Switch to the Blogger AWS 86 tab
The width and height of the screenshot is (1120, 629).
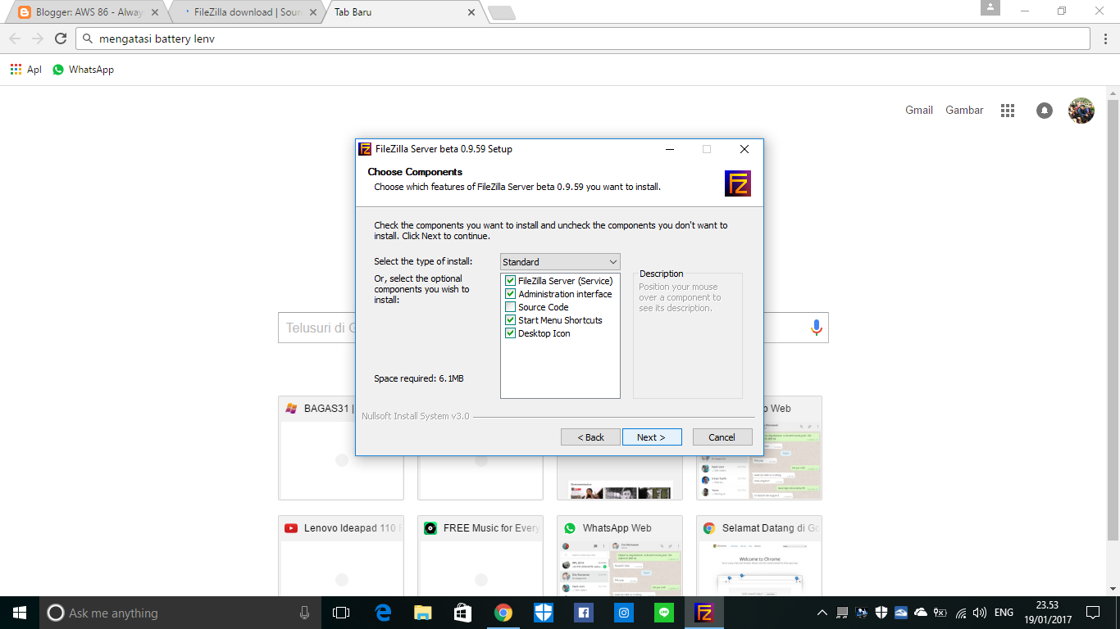pyautogui.click(x=87, y=12)
